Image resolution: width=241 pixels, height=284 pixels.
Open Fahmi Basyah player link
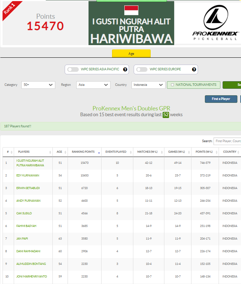click(26, 226)
